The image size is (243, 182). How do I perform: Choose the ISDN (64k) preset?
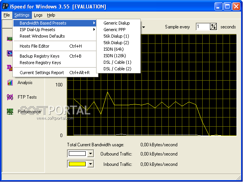(118, 49)
